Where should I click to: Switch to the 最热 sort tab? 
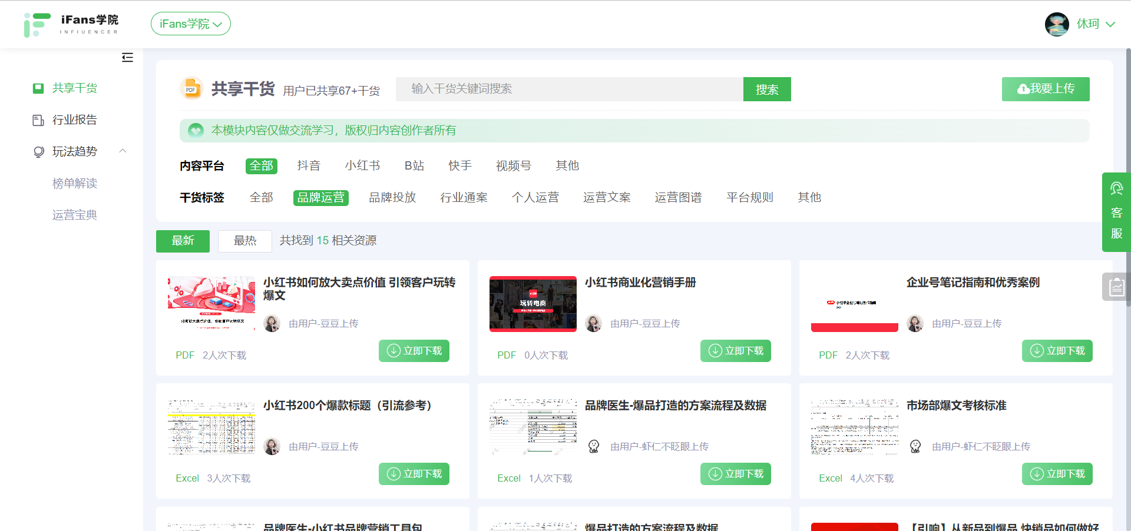[245, 241]
